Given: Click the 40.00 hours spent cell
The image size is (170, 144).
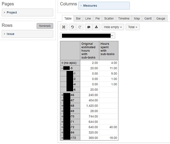Looking at the screenshot, I should point(109,127).
